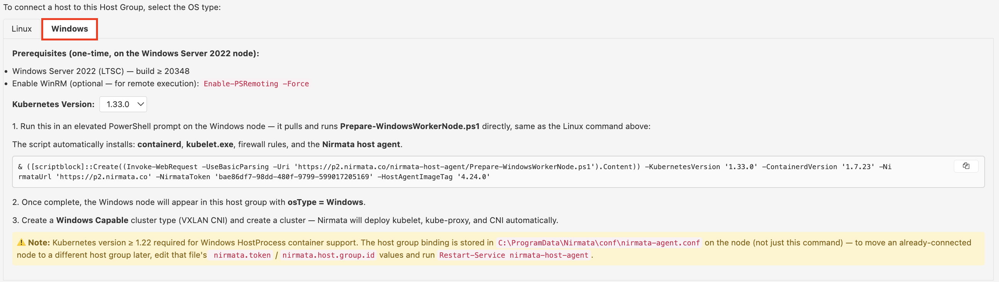Click the Enable-PSRemoting -Force code snippet
The width and height of the screenshot is (999, 282).
click(x=256, y=84)
